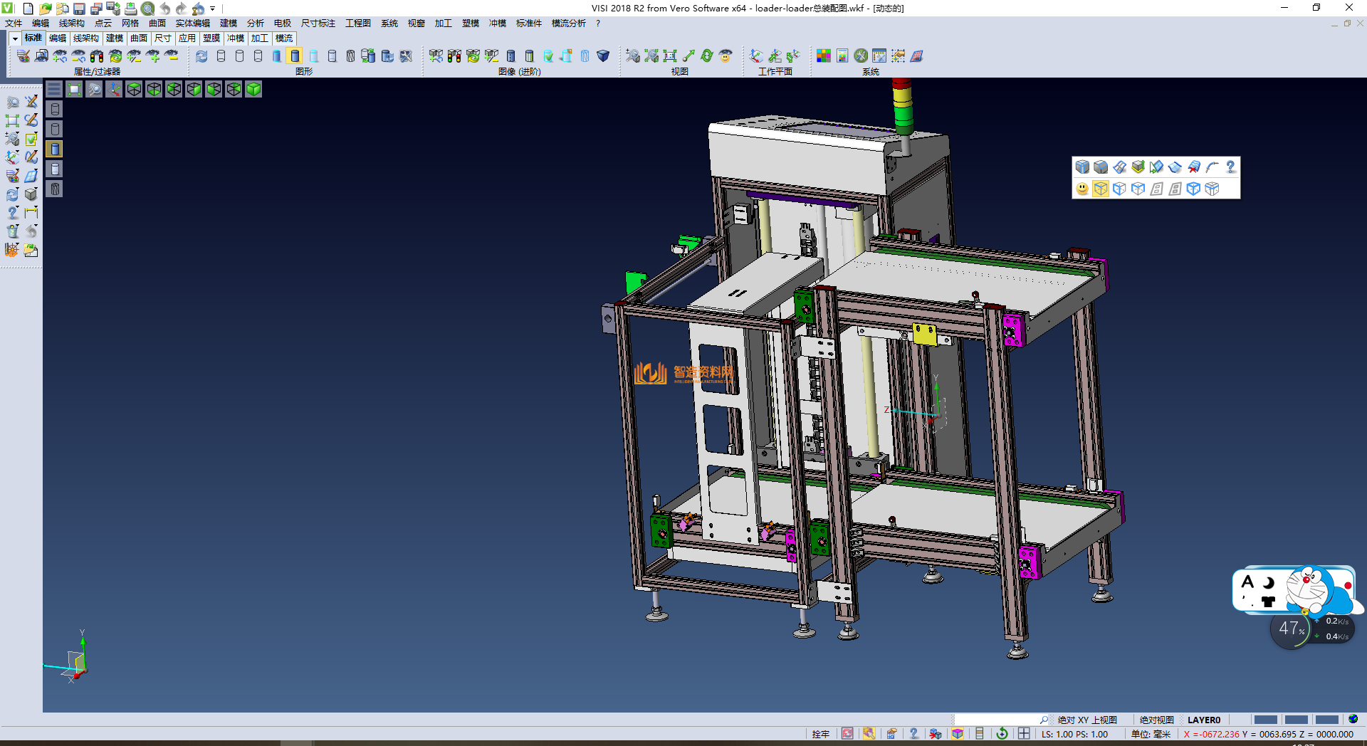
Task: Click the smiley face icon in floating toolbar
Action: click(1082, 189)
